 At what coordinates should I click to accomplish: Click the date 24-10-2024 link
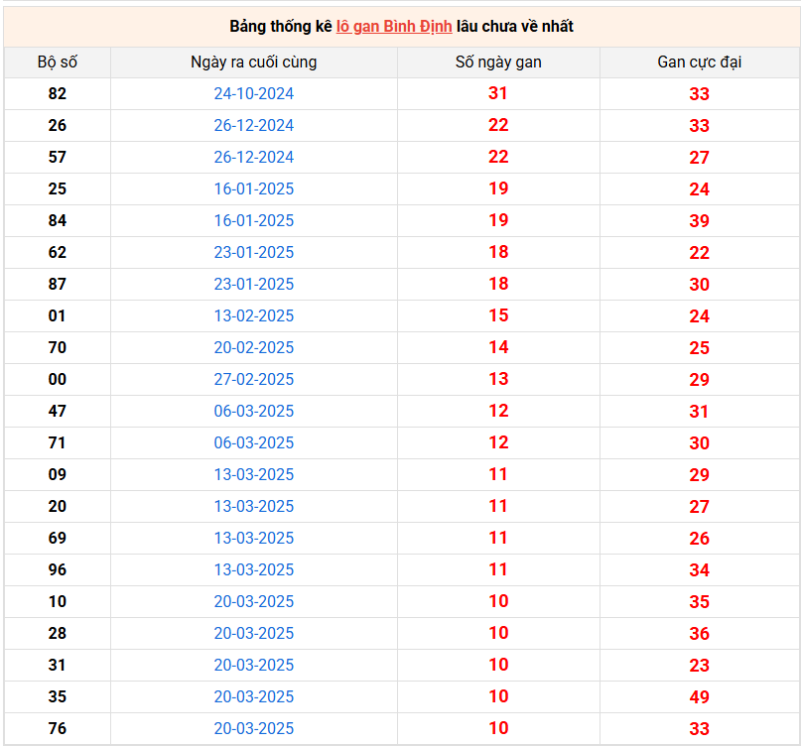(x=254, y=93)
